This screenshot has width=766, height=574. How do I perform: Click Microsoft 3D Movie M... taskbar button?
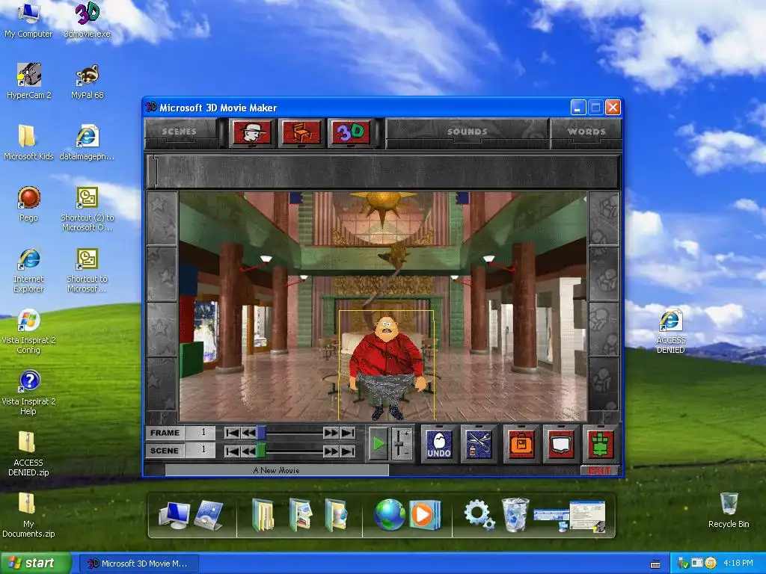138,564
